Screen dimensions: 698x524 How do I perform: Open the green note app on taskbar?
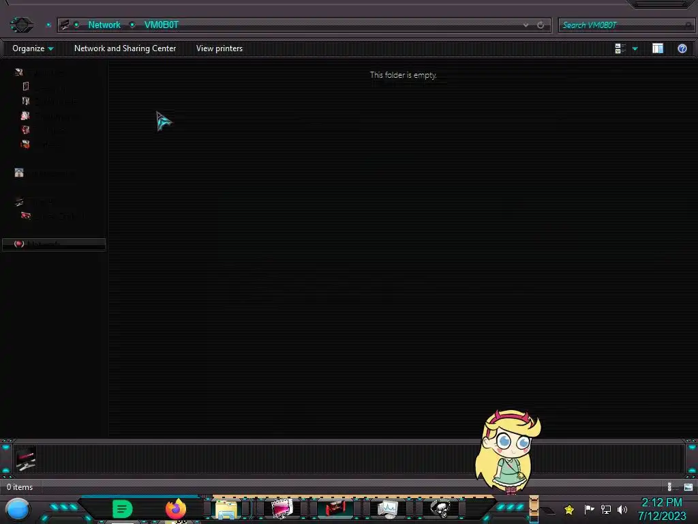123,509
